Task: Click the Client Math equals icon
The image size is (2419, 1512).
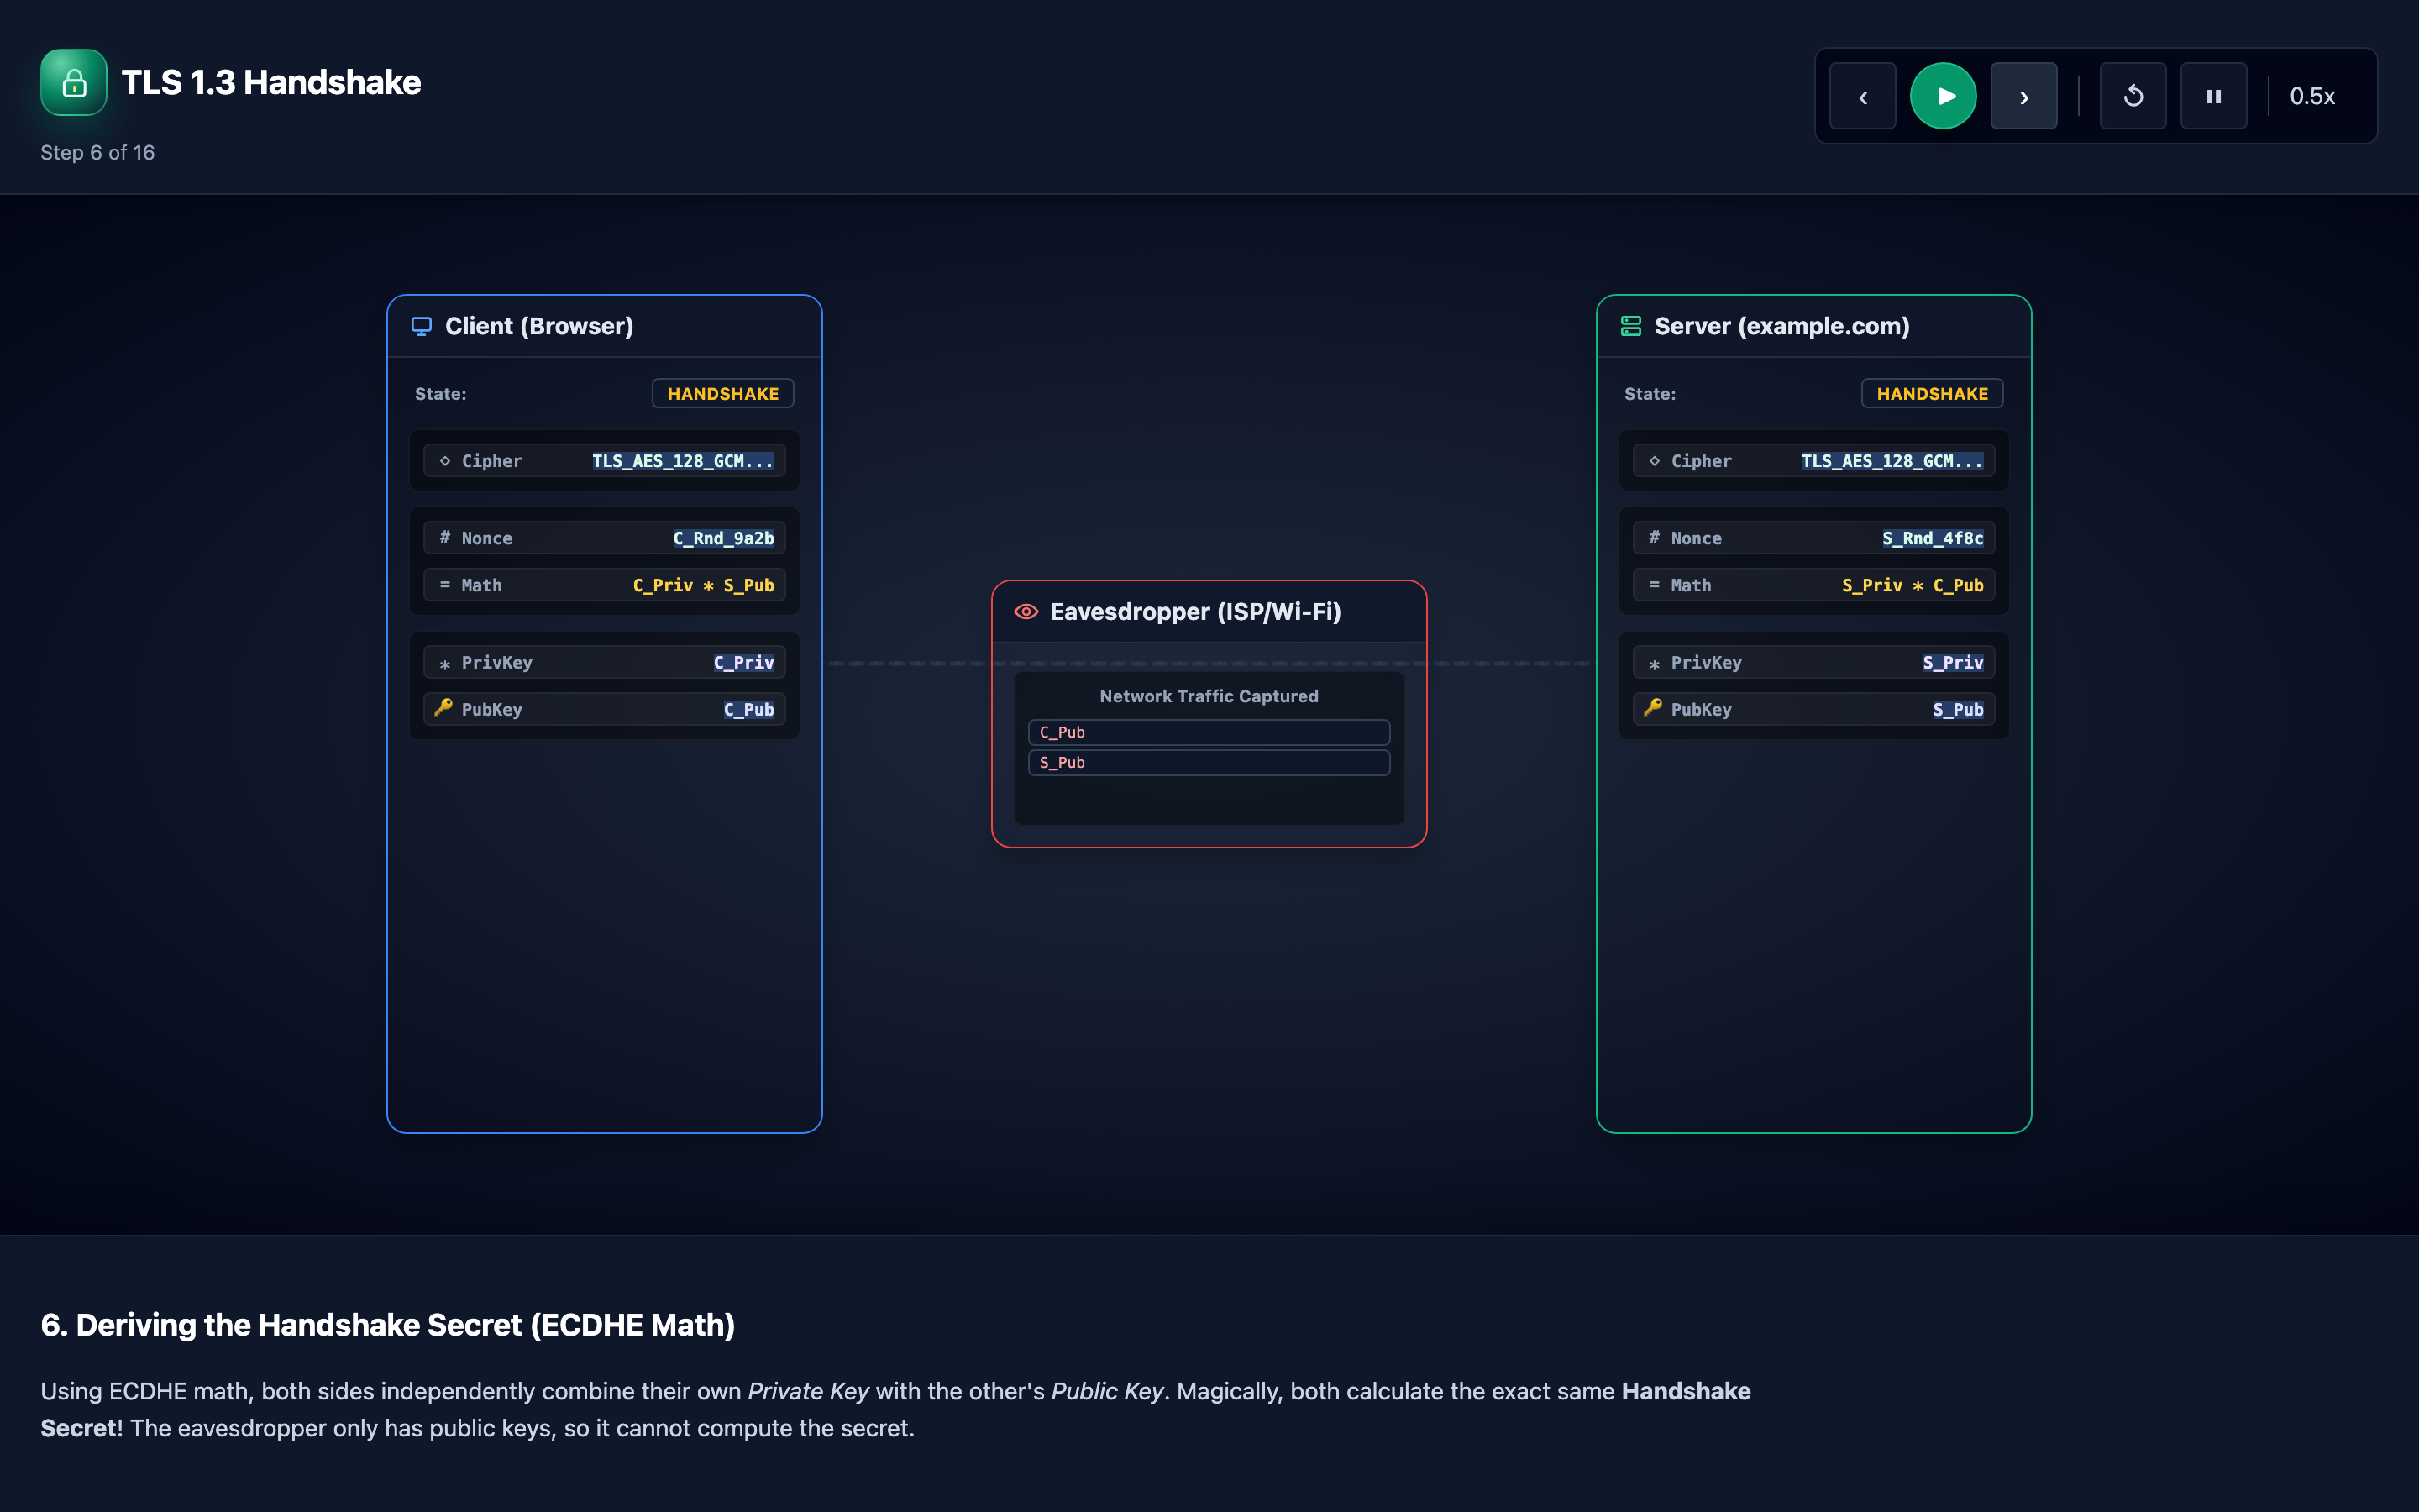Action: (445, 585)
